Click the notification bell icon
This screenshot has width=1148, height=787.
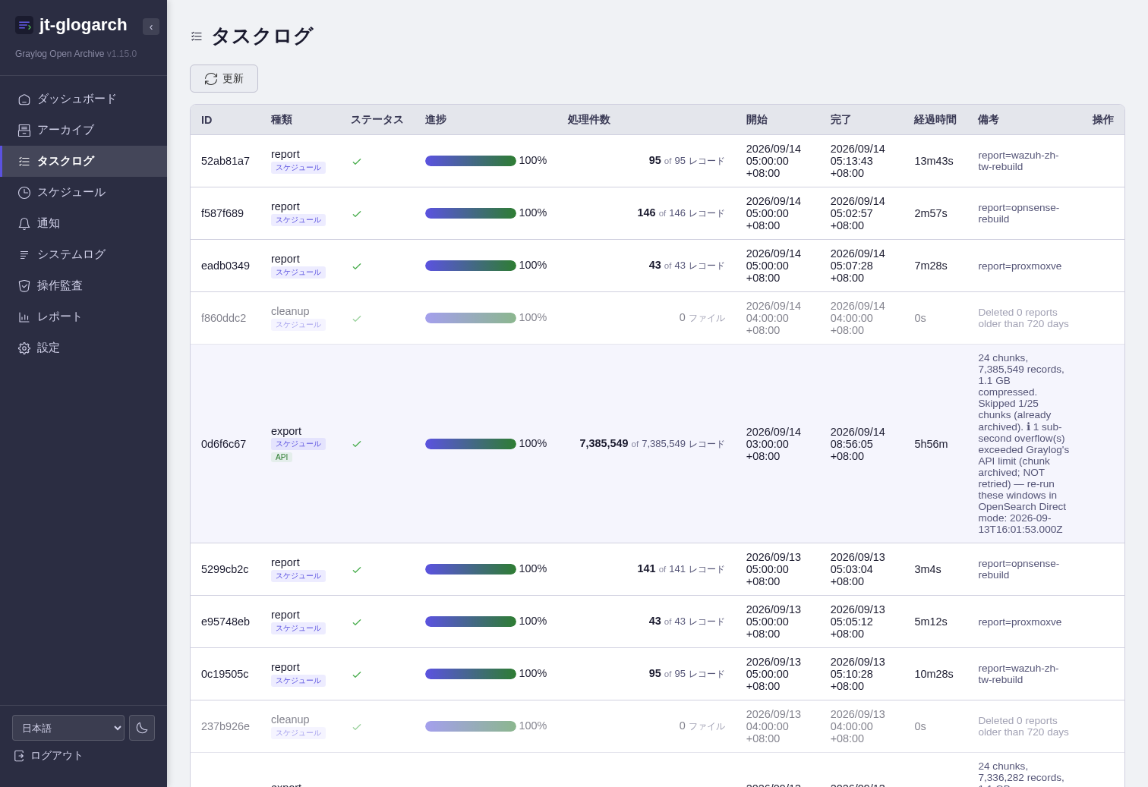[24, 224]
